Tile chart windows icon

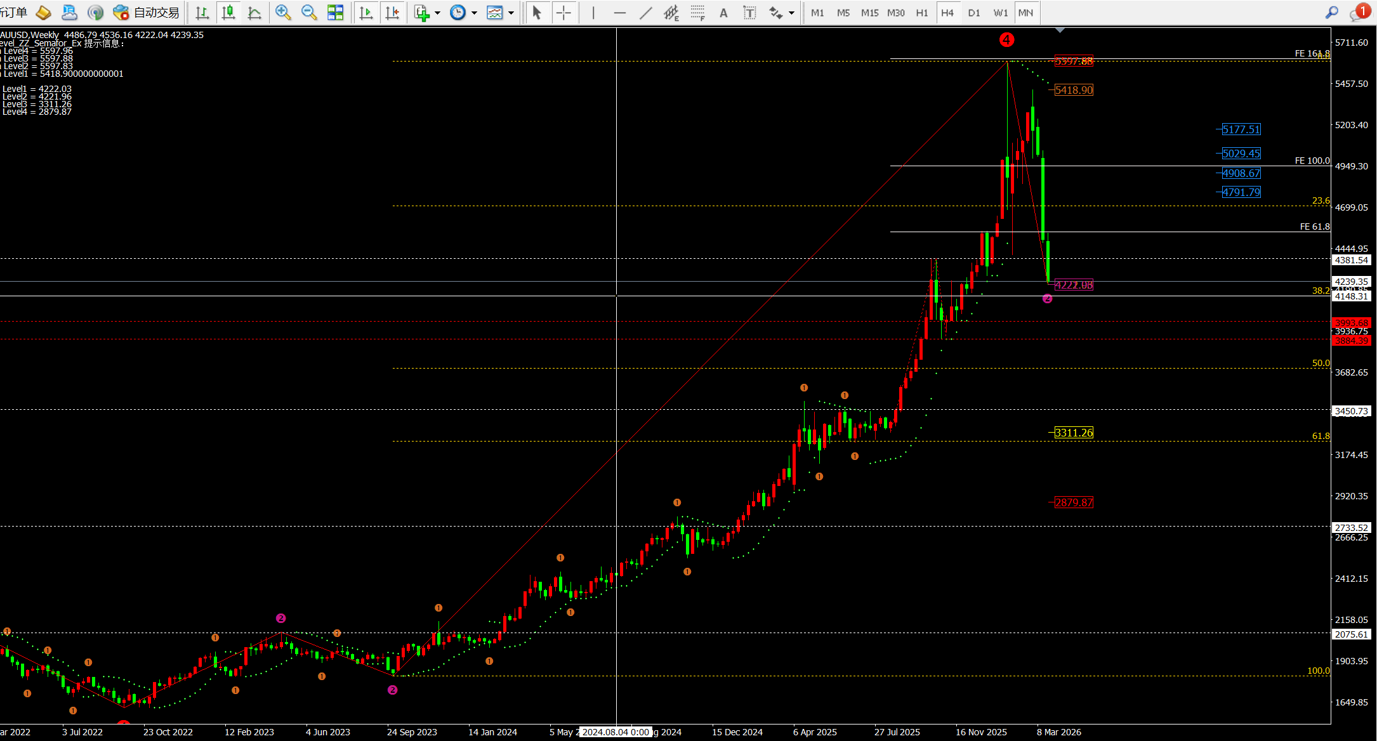tap(335, 13)
